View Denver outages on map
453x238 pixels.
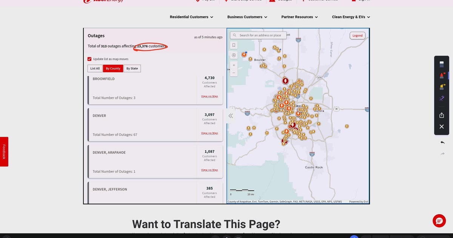click(x=210, y=133)
